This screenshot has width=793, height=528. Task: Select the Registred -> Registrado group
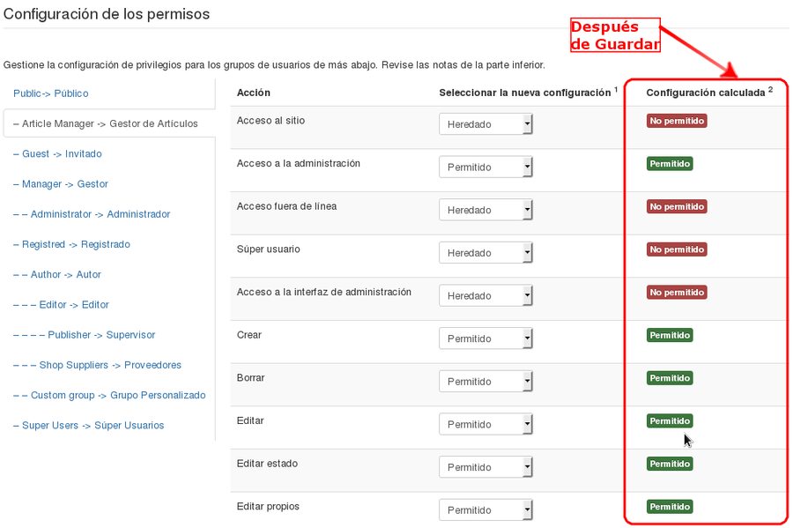pyautogui.click(x=71, y=244)
